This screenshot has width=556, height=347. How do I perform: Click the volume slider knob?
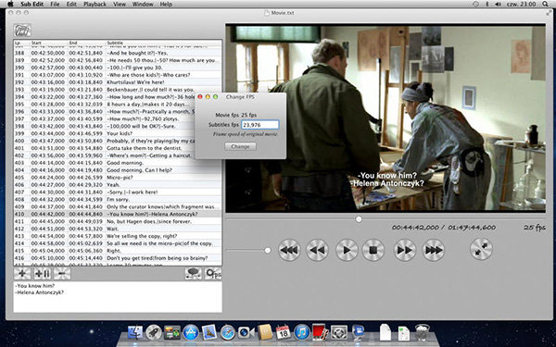(268, 251)
